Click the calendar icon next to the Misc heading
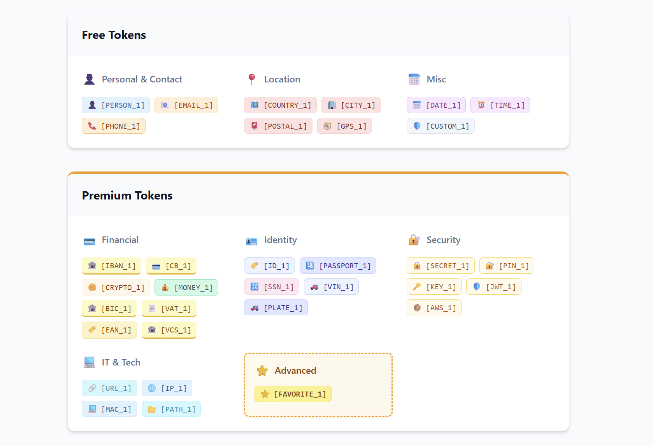 click(414, 79)
